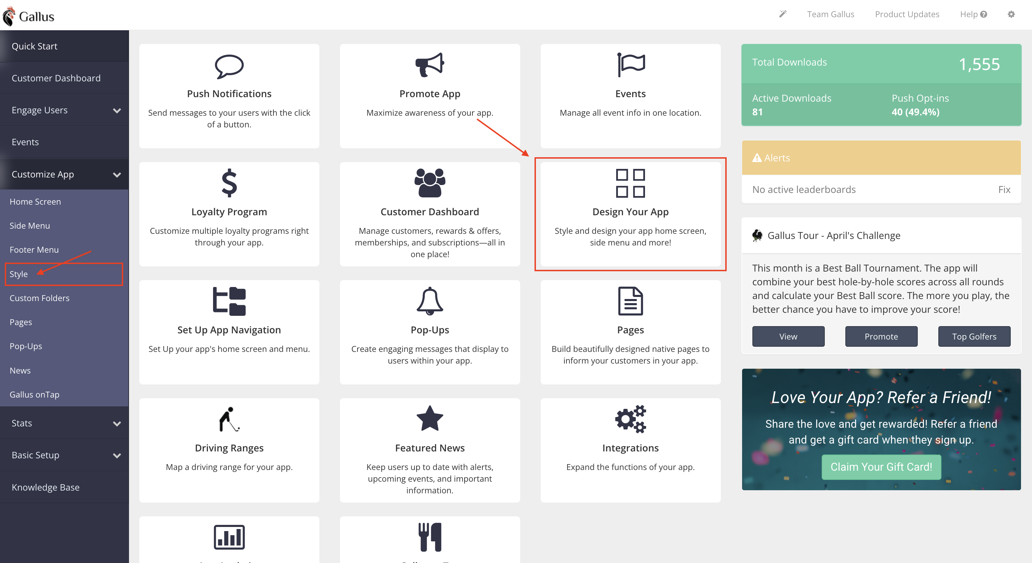Click the Gallus Tour - April's Challenge heading
Screen dimensions: 1032x563
(834, 236)
